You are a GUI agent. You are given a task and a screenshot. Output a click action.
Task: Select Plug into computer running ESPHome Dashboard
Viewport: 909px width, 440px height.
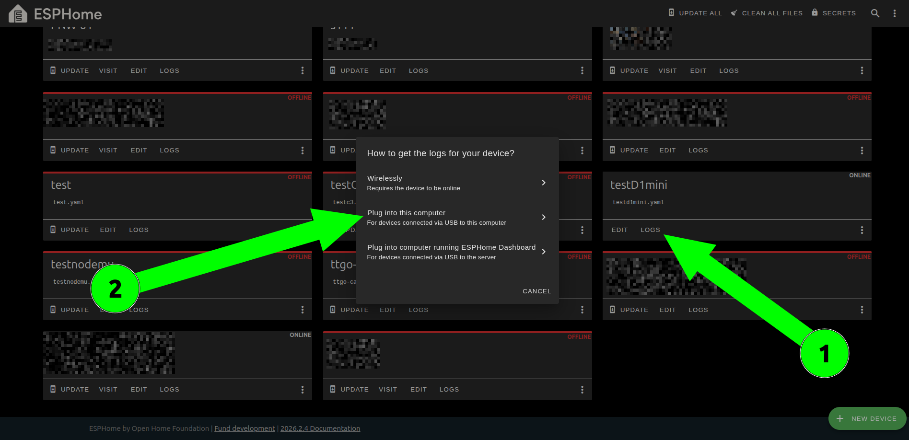pyautogui.click(x=451, y=252)
